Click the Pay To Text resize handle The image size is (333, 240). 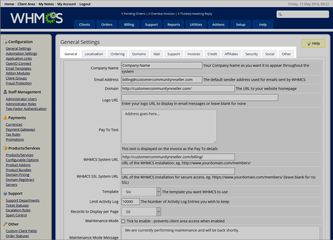click(x=215, y=142)
